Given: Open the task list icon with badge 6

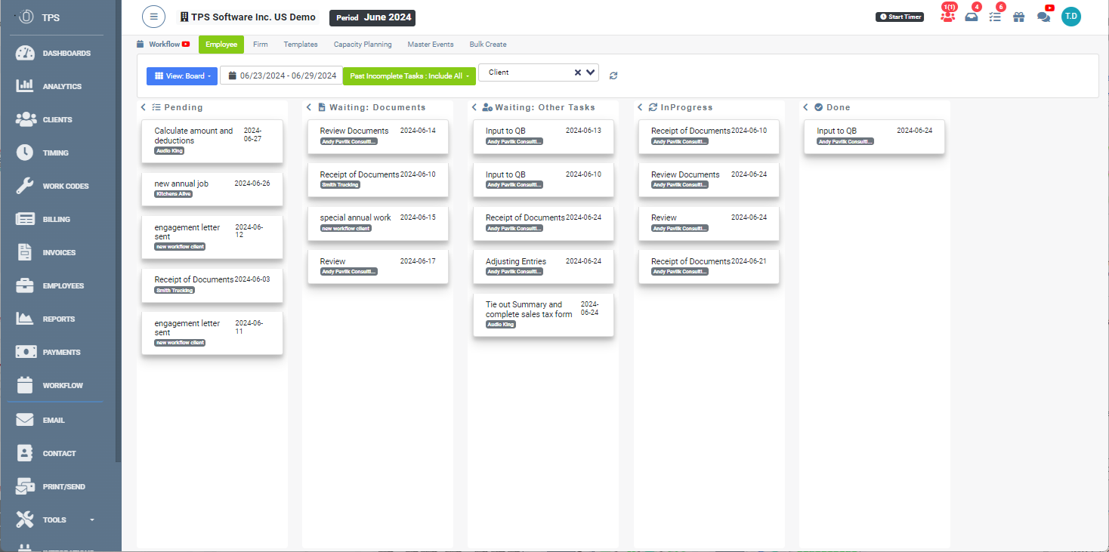Looking at the screenshot, I should [x=995, y=17].
